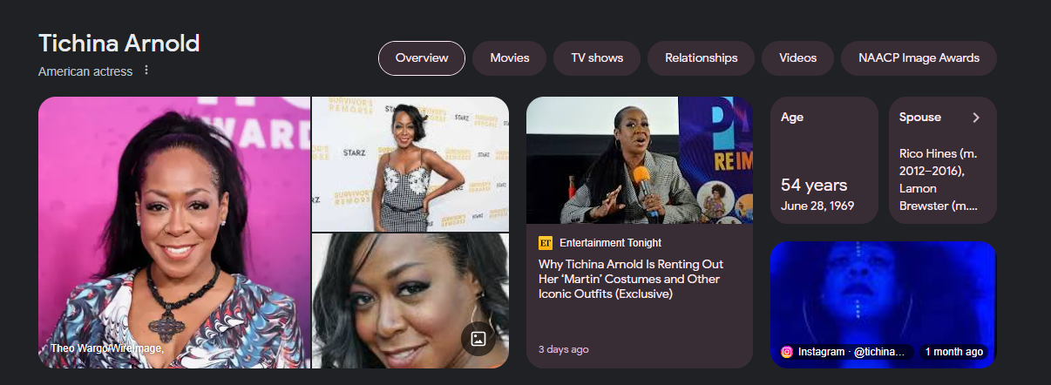Viewport: 1051px width, 385px height.
Task: Open the close-up smiling face photo
Action: point(410,301)
